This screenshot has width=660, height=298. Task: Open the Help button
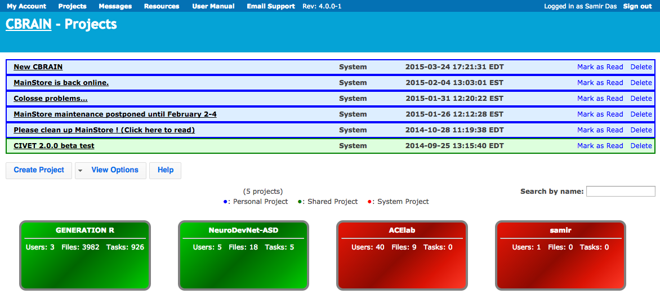pos(165,170)
